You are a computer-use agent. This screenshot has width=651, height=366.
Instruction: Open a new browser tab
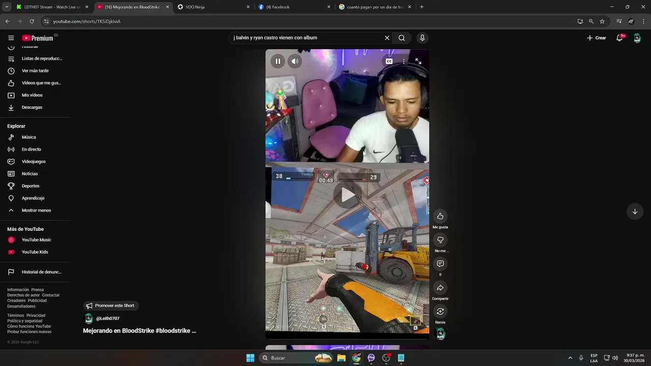pos(422,7)
